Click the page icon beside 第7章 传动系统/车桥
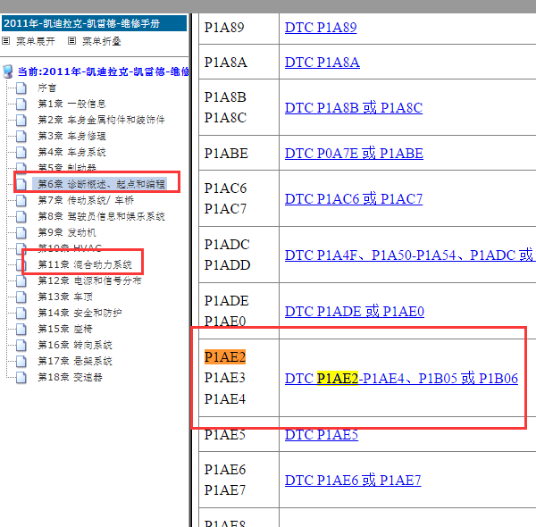Screen dimensions: 536x527 pos(21,200)
